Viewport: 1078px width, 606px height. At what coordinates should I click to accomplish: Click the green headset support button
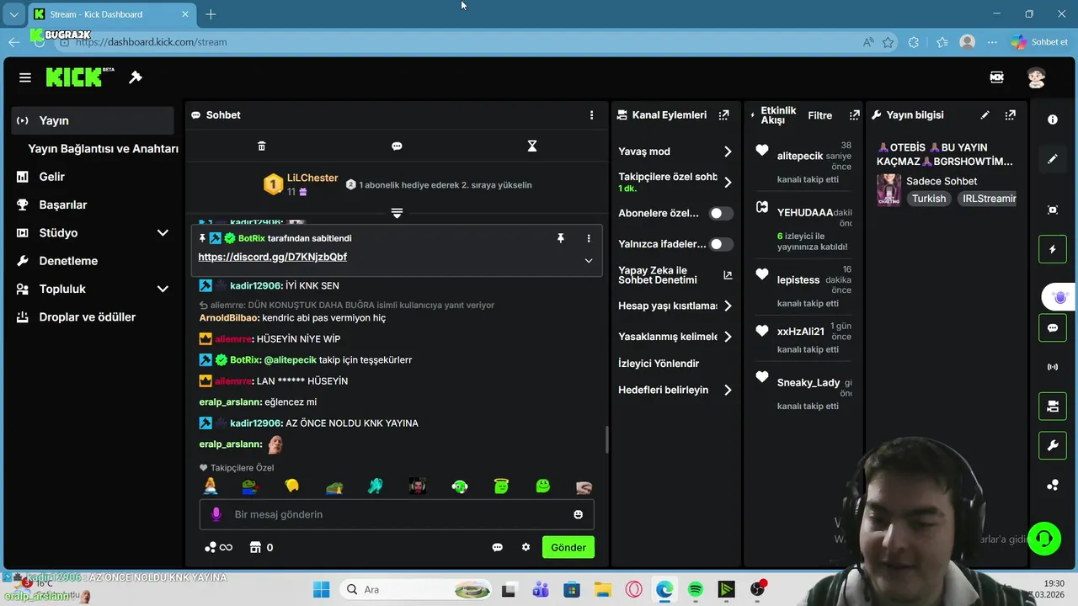pos(1044,539)
